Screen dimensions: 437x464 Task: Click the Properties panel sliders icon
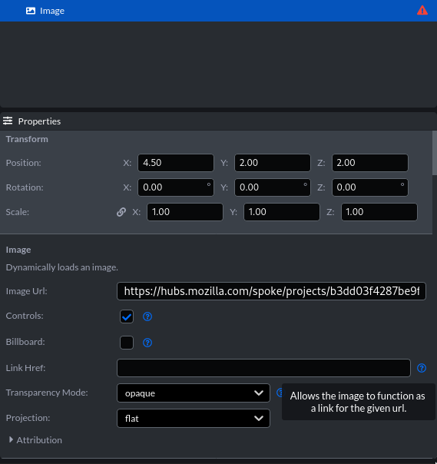(x=8, y=121)
